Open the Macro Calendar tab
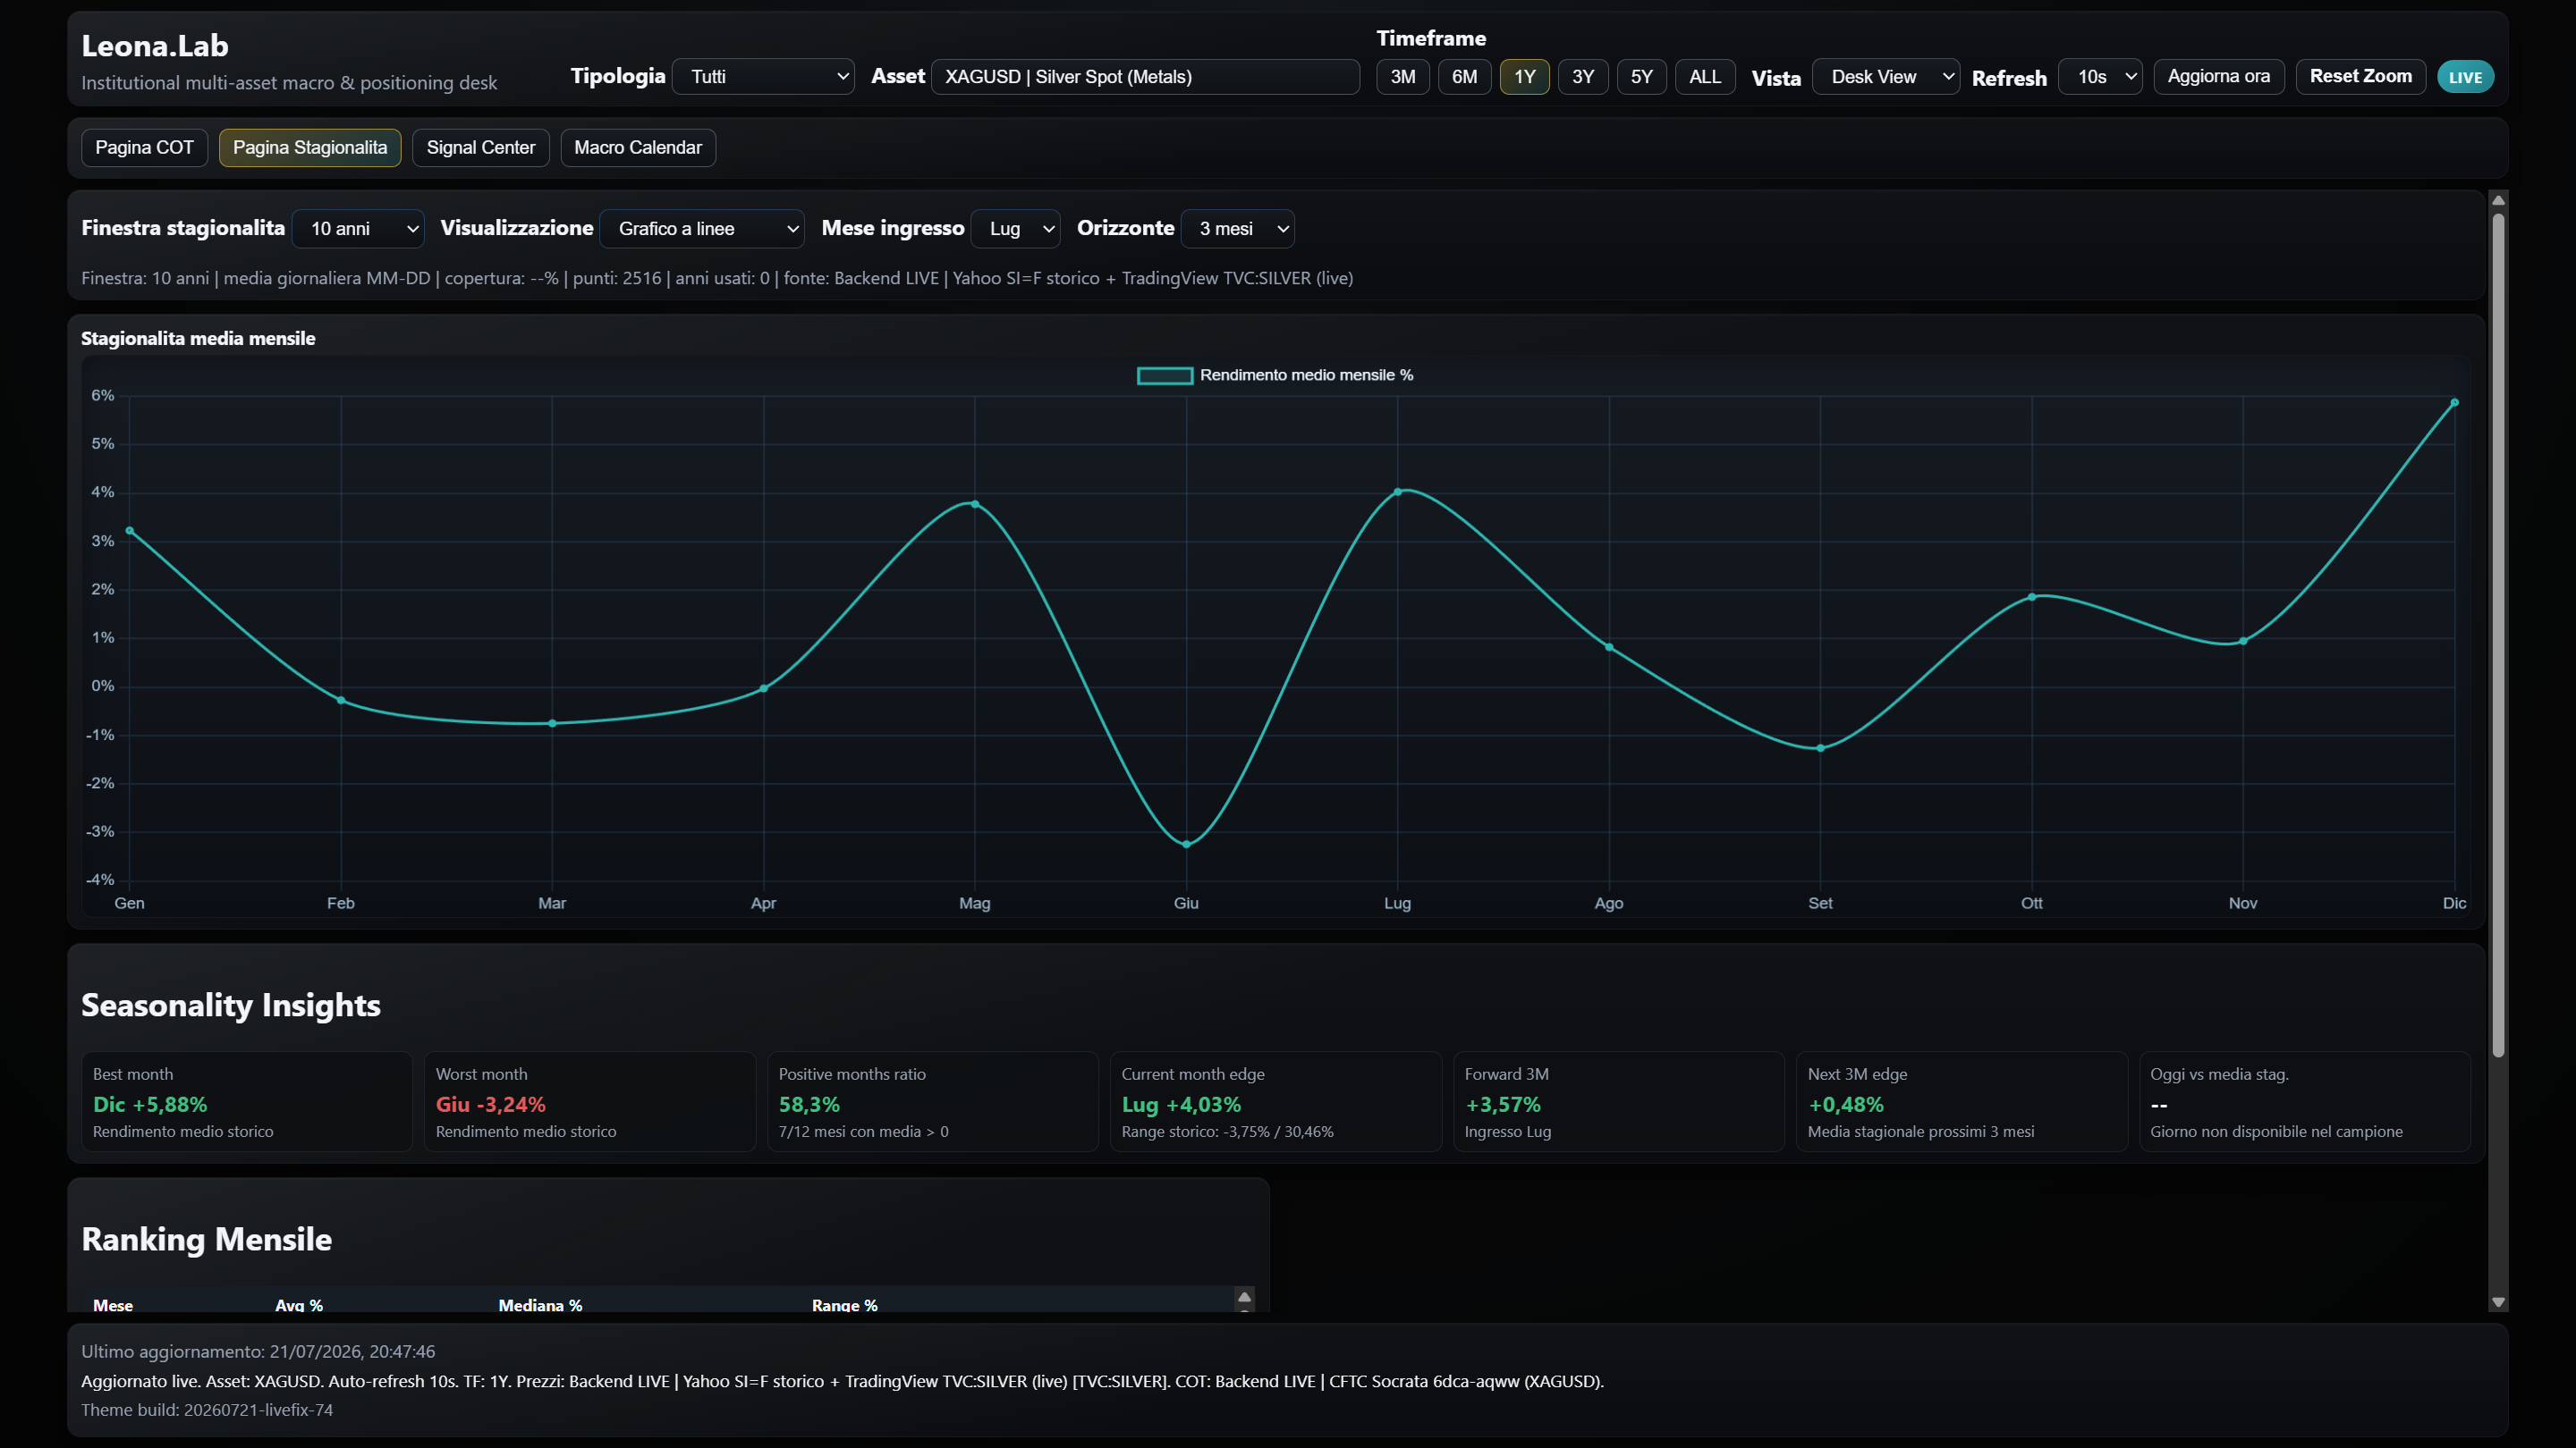This screenshot has height=1448, width=2576. click(x=638, y=147)
